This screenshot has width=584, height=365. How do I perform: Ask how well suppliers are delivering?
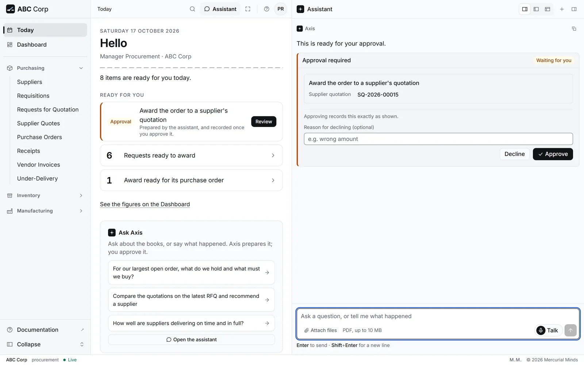coord(191,323)
